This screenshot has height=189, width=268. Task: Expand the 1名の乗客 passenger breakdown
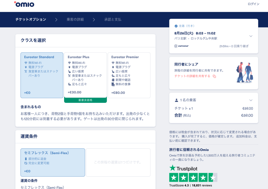[251, 100]
